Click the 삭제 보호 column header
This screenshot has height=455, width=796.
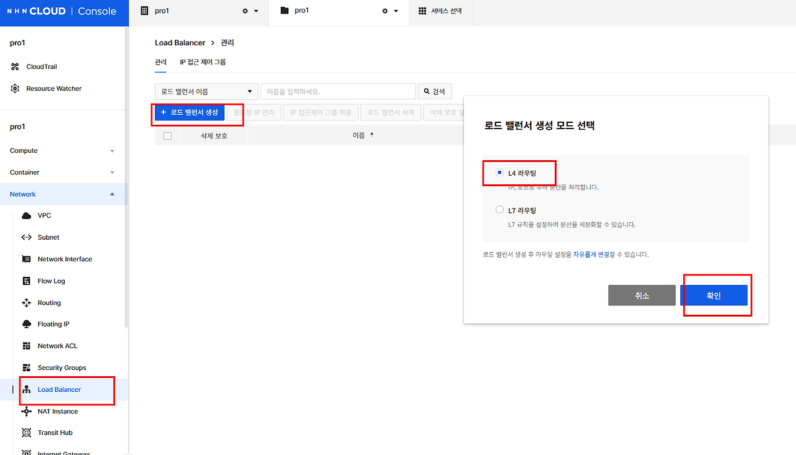pyautogui.click(x=214, y=135)
